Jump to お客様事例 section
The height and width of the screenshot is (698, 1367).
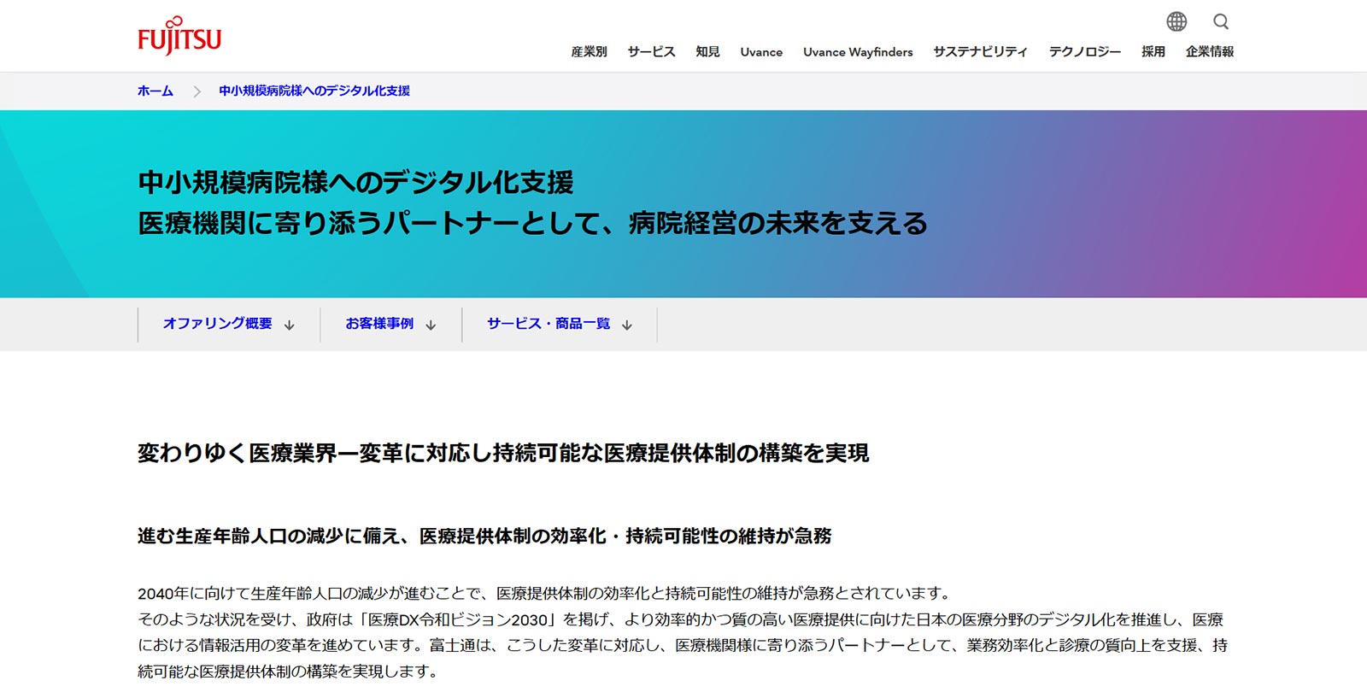[379, 324]
